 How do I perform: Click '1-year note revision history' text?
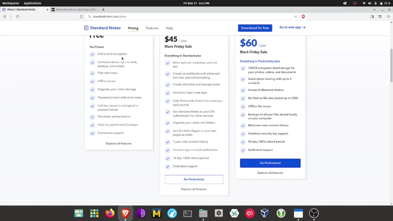pyautogui.click(x=190, y=142)
